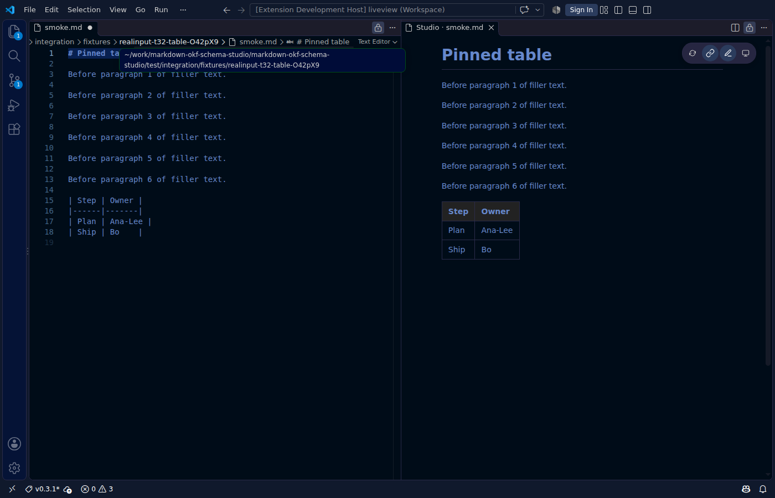The image size is (775, 498).
Task: Open the Source Control view
Action: click(x=14, y=81)
